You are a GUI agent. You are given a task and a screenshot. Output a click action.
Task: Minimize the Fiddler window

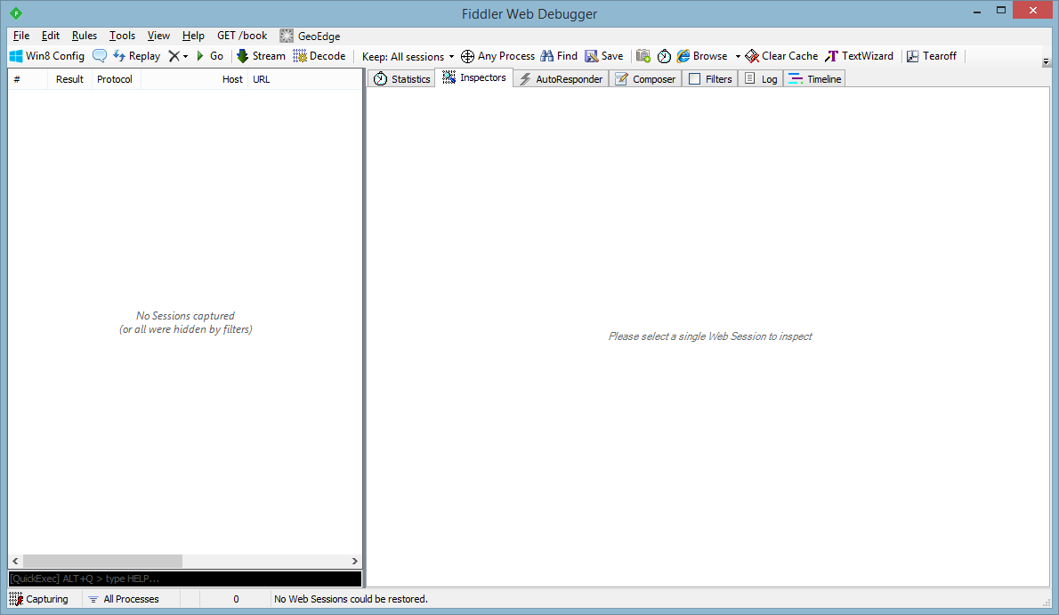pyautogui.click(x=976, y=11)
